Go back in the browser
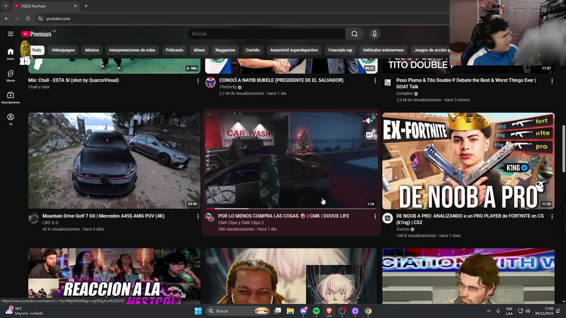 (6, 19)
